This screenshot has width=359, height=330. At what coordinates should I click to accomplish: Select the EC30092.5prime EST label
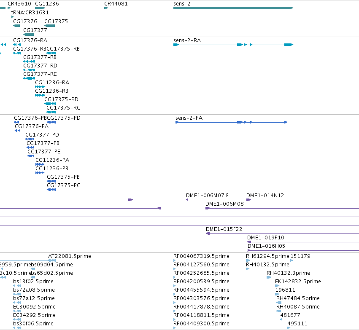pos(34,307)
